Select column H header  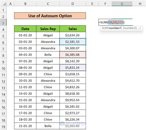(140, 4)
